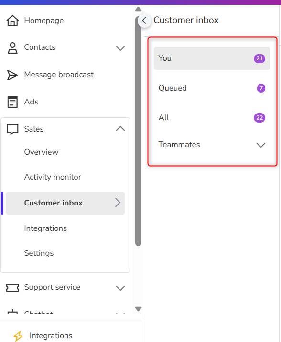Select the All inbox filter

pos(212,118)
